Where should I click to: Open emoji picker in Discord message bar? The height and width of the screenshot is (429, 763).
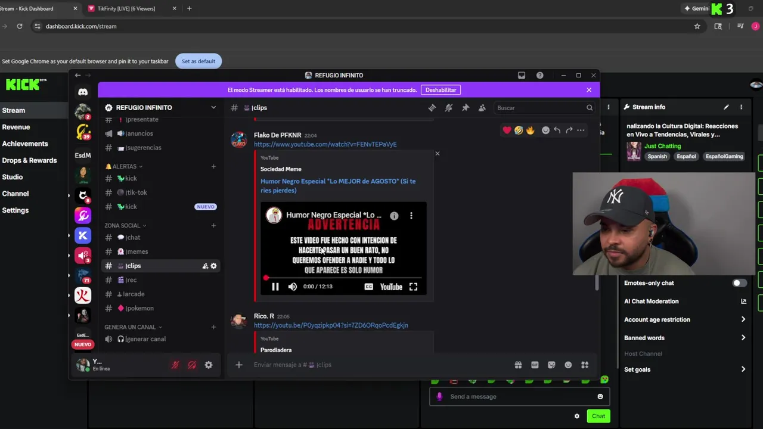click(568, 365)
